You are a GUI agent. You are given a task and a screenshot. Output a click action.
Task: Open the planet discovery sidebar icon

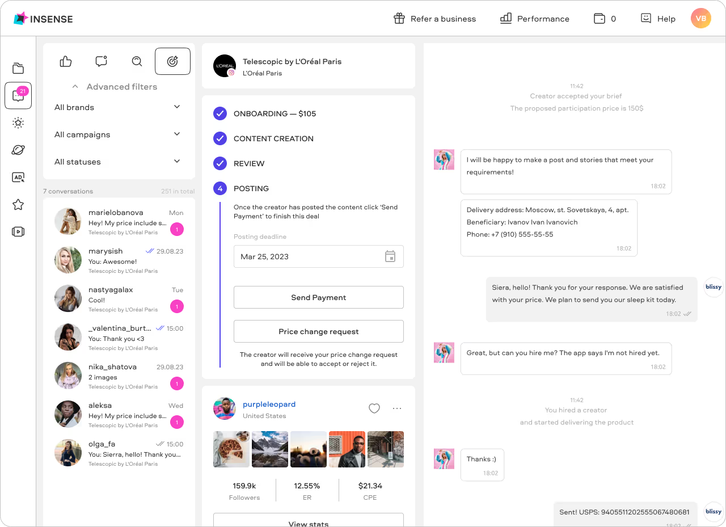click(x=18, y=150)
